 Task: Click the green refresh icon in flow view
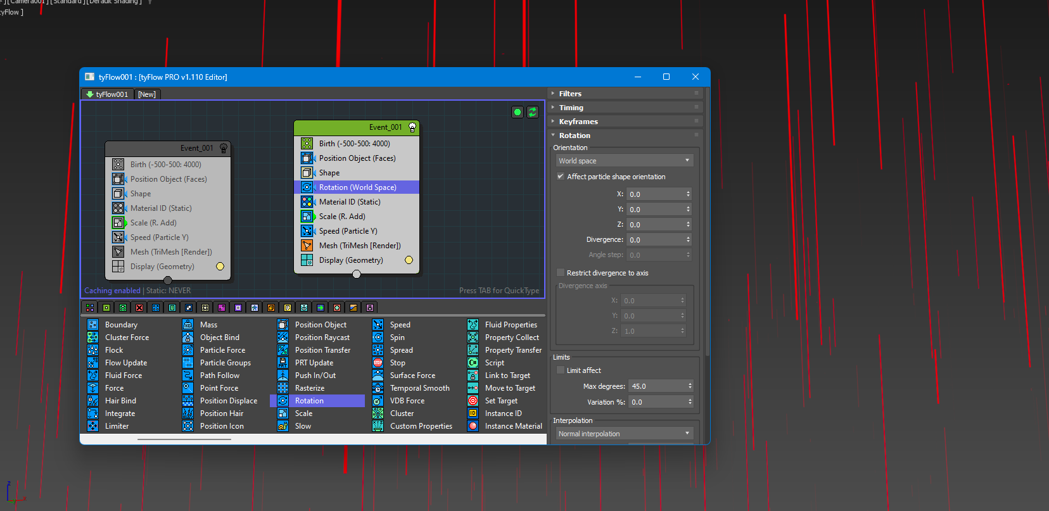(533, 112)
